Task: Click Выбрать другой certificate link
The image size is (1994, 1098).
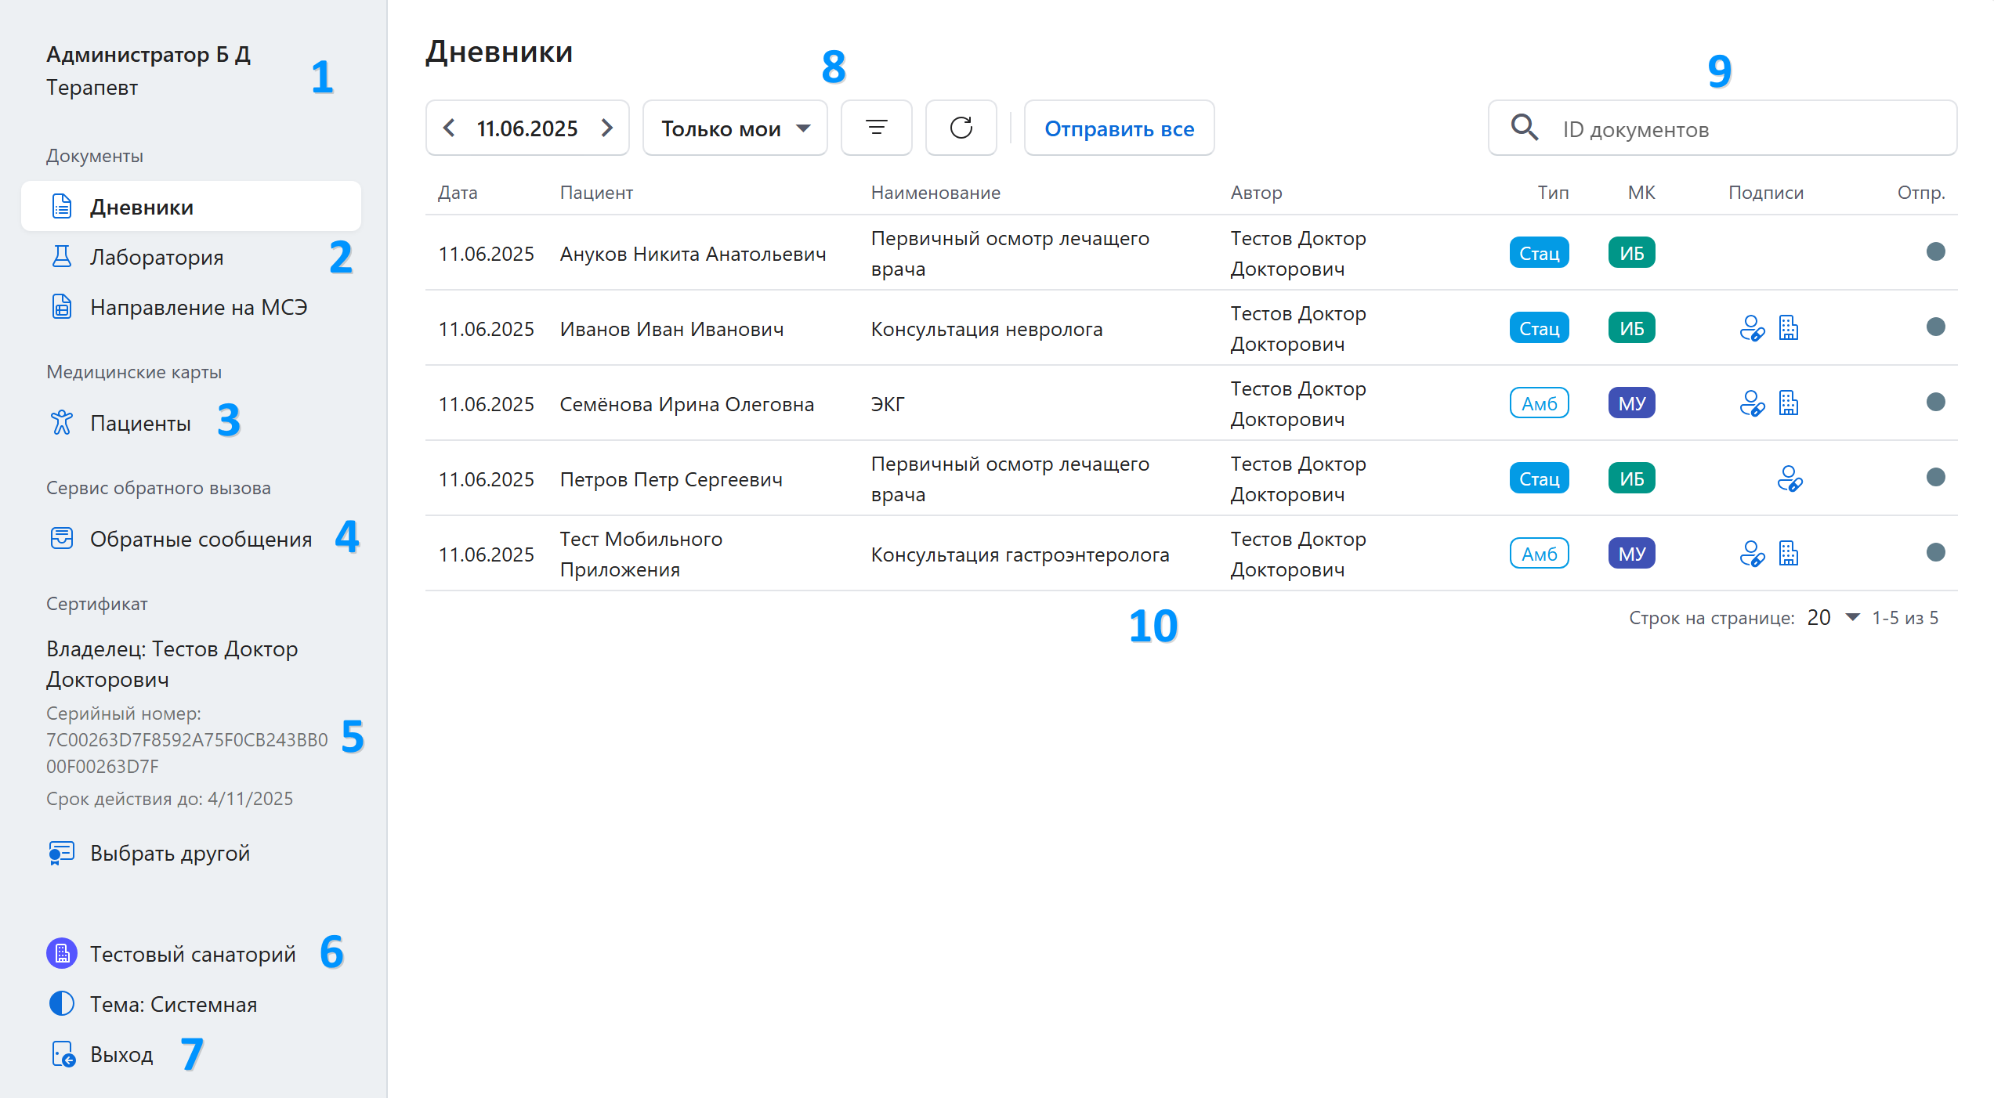Action: tap(169, 853)
